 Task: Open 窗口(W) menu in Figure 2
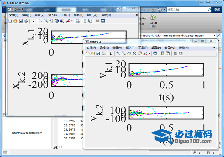[169, 48]
